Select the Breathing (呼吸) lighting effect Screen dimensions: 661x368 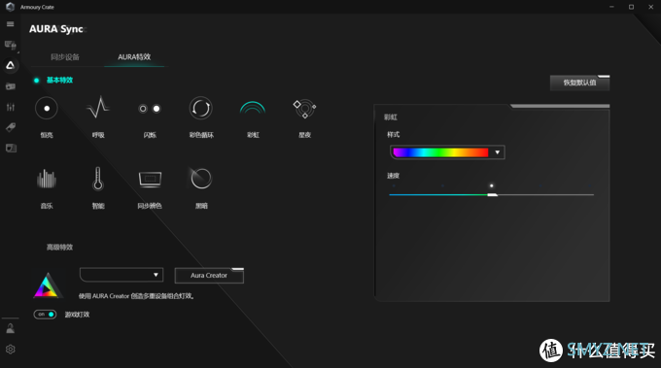coord(98,108)
